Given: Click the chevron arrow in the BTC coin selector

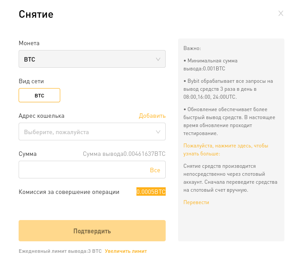Looking at the screenshot, I should 158,59.
